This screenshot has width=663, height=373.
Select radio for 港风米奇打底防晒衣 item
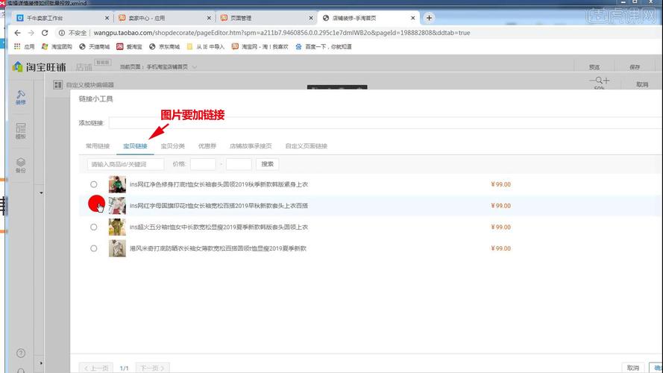(93, 248)
